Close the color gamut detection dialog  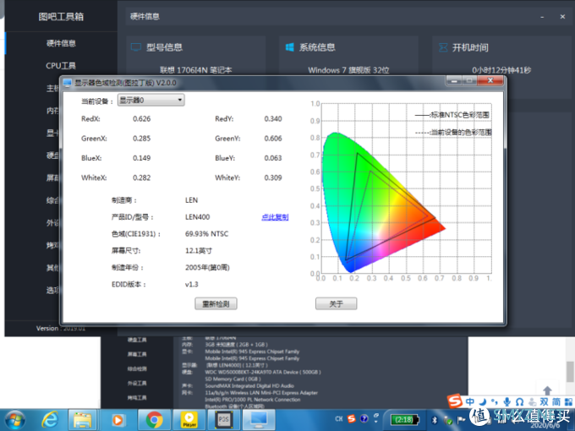click(x=493, y=84)
